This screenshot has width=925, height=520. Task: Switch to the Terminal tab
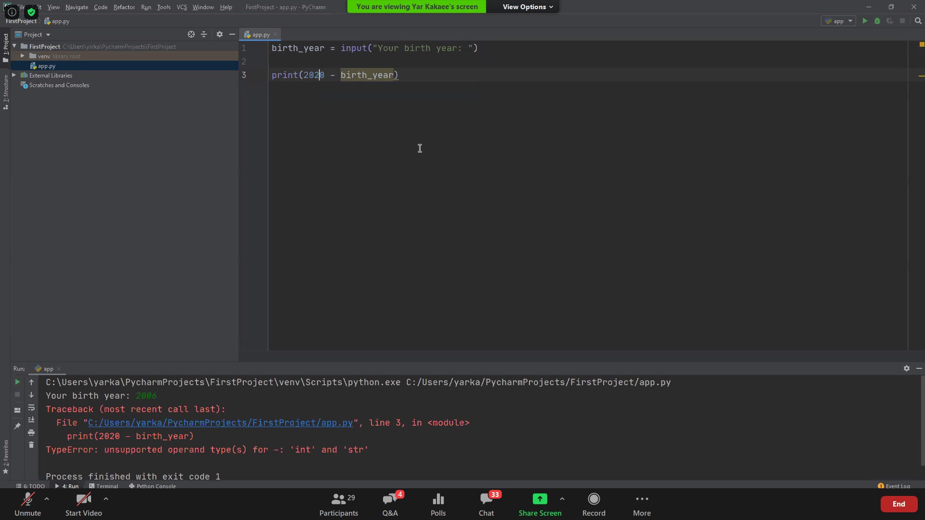(x=104, y=486)
